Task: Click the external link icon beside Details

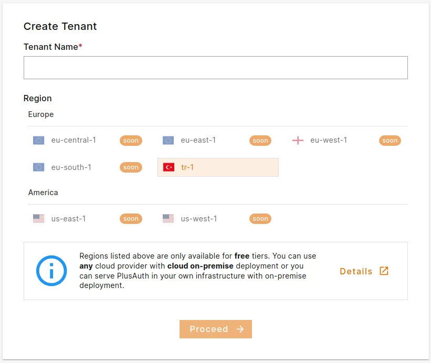Action: (384, 271)
